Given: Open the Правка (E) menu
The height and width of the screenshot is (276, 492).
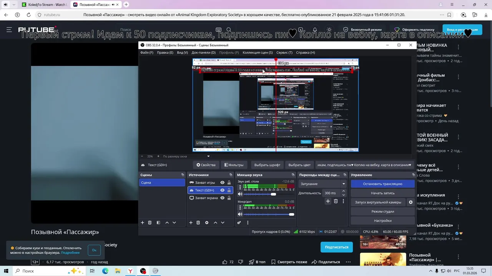Looking at the screenshot, I should pyautogui.click(x=165, y=53).
